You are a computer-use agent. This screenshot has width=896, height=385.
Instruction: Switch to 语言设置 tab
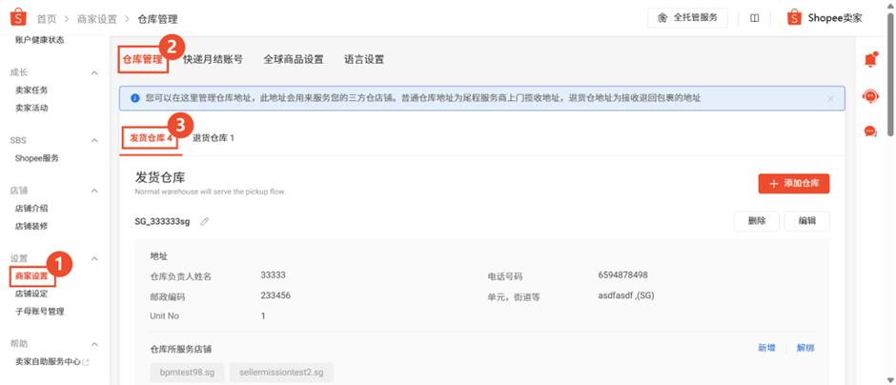[x=364, y=59]
